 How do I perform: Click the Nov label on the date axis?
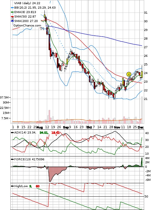tap(117, 127)
